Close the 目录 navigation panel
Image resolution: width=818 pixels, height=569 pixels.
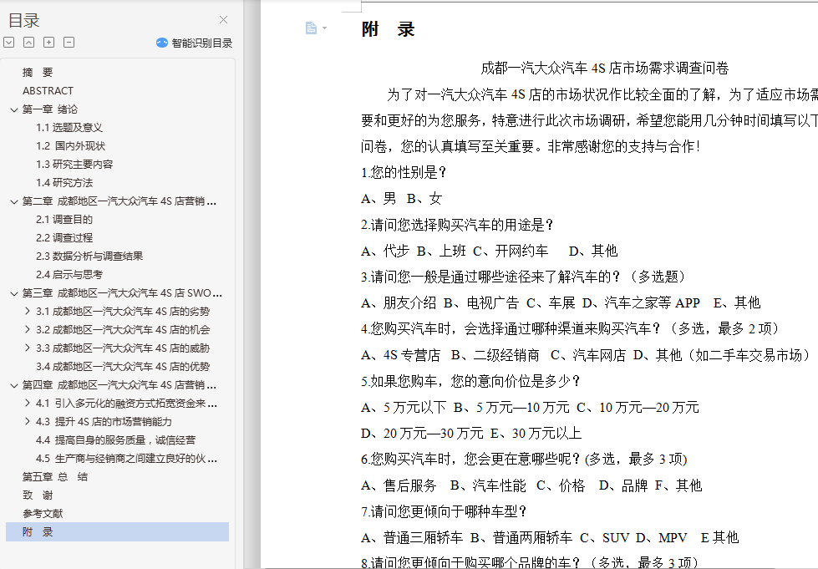223,20
